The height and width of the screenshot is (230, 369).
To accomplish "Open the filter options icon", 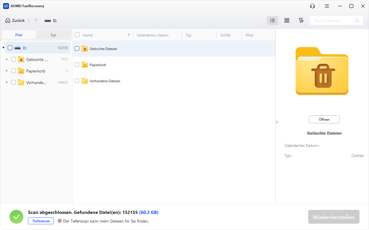I will coord(301,20).
